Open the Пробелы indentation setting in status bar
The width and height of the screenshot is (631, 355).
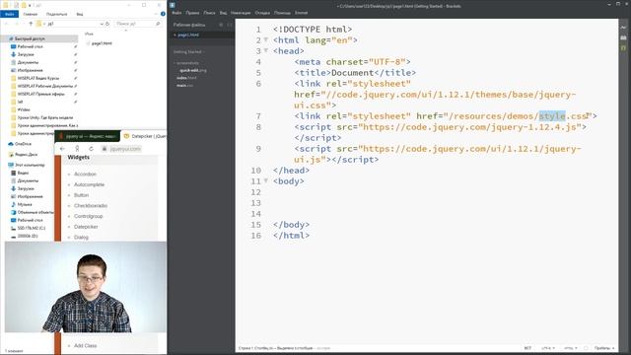[x=604, y=348]
